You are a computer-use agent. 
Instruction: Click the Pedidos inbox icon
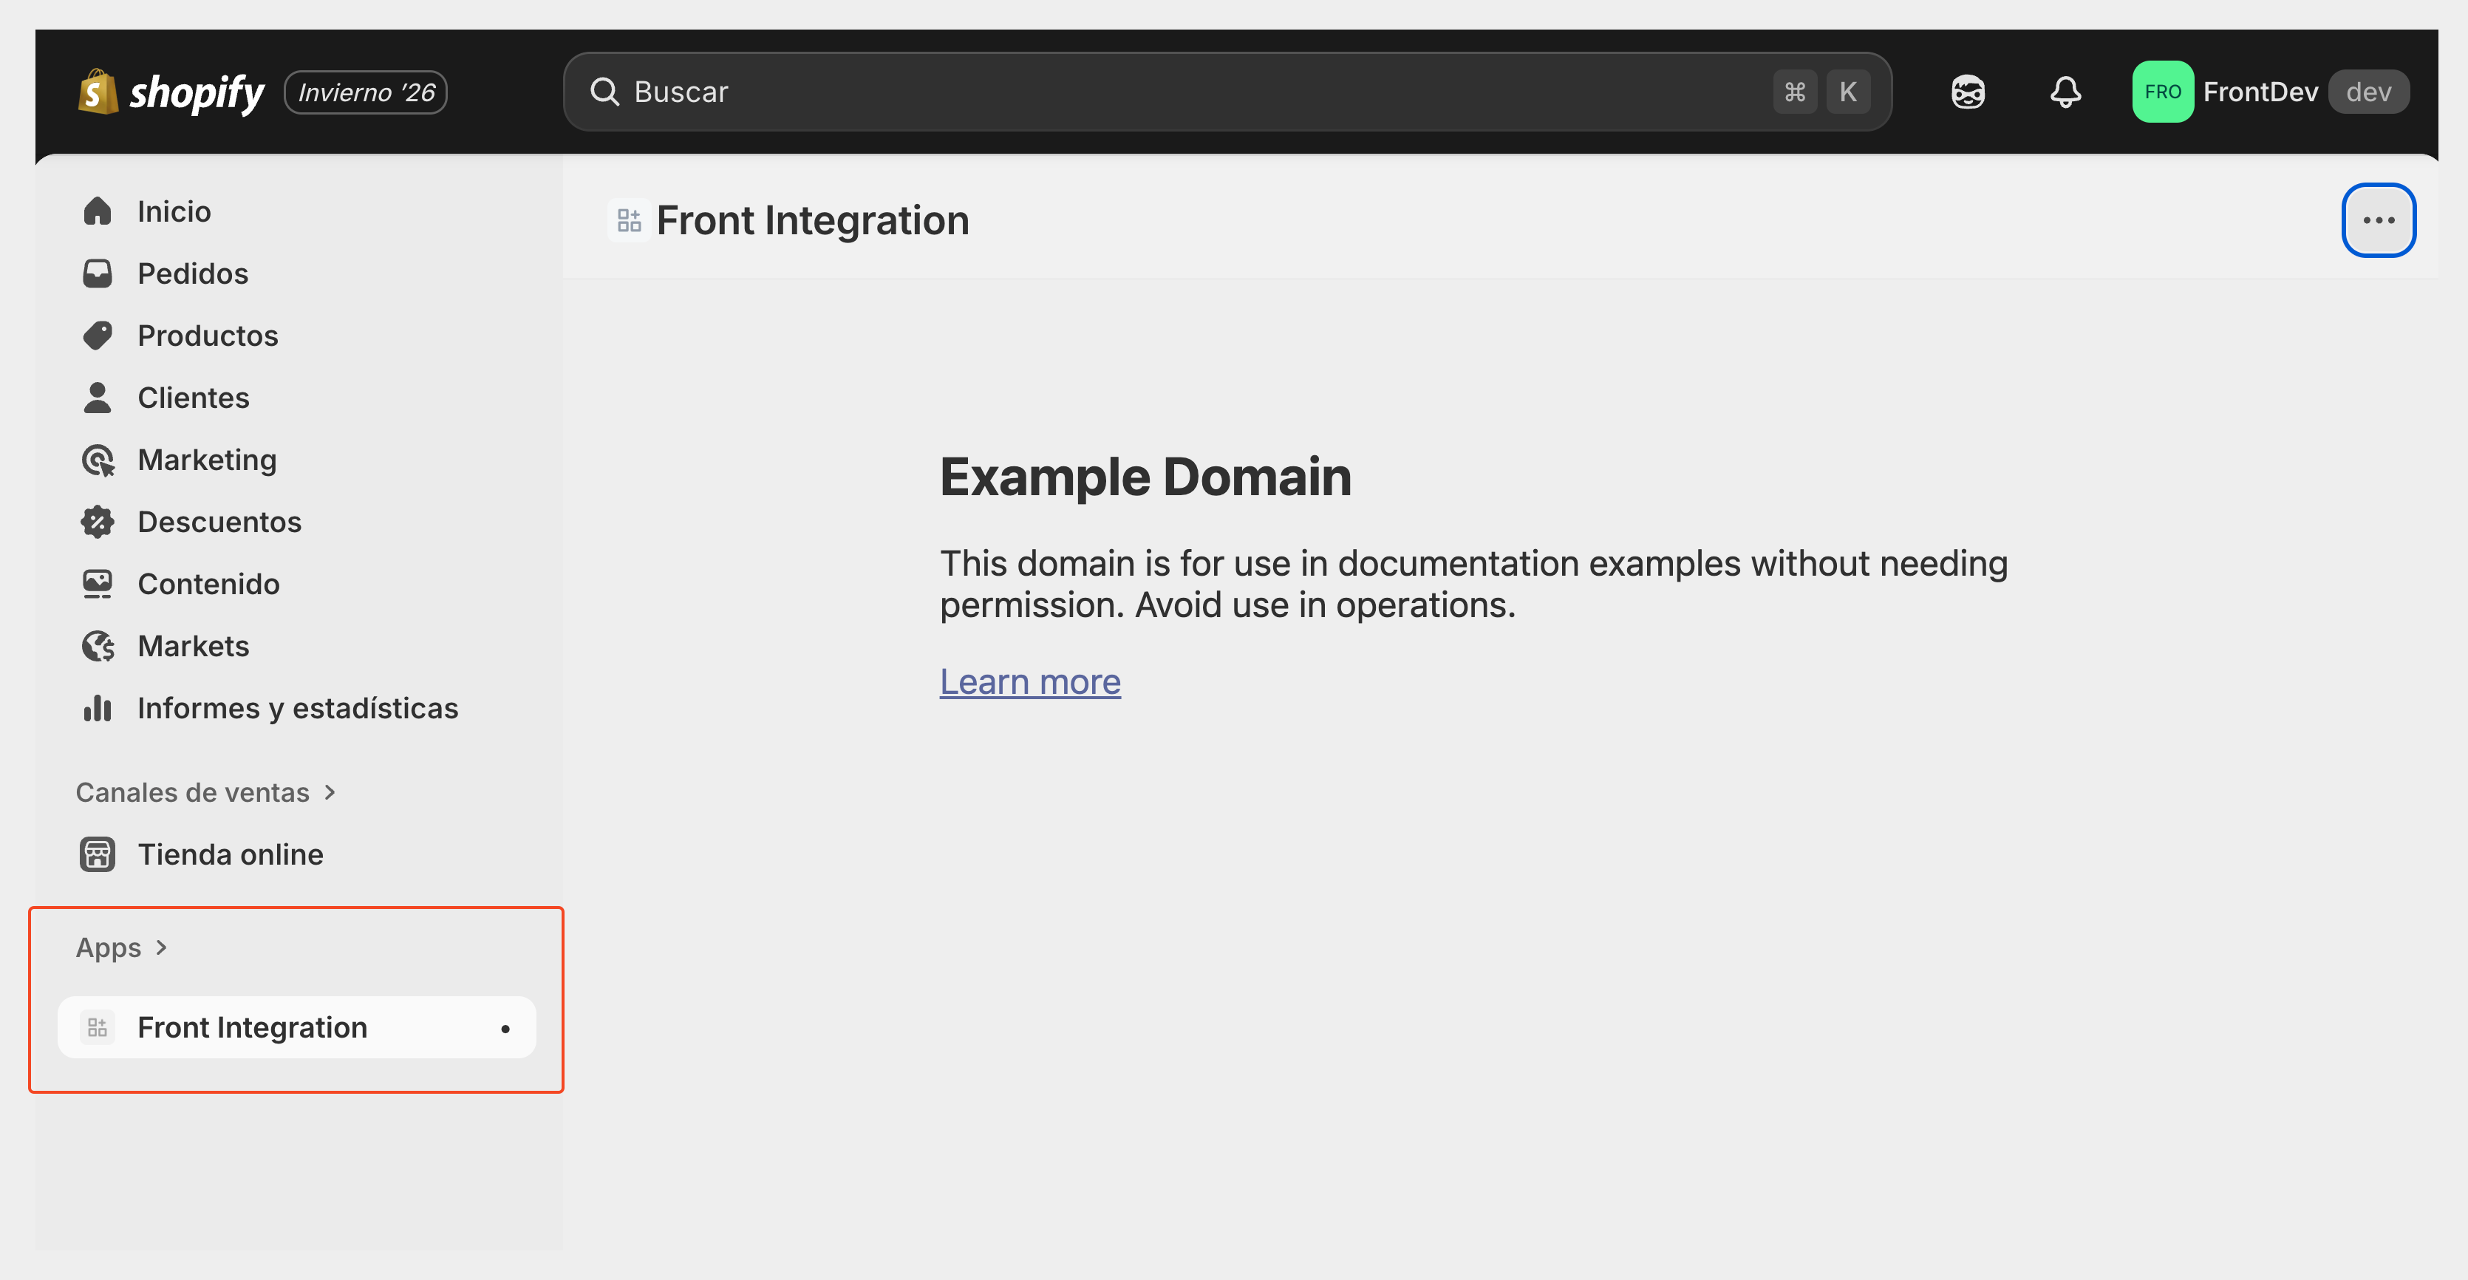pyautogui.click(x=98, y=273)
